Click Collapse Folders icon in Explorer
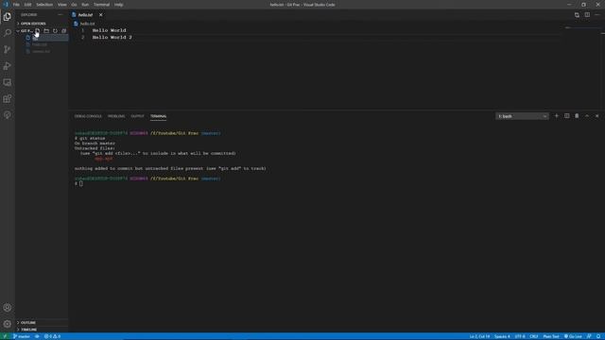The width and height of the screenshot is (605, 340). 64,31
